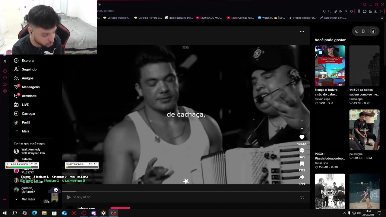Play the paused video
386x217 pixels.
69,197
